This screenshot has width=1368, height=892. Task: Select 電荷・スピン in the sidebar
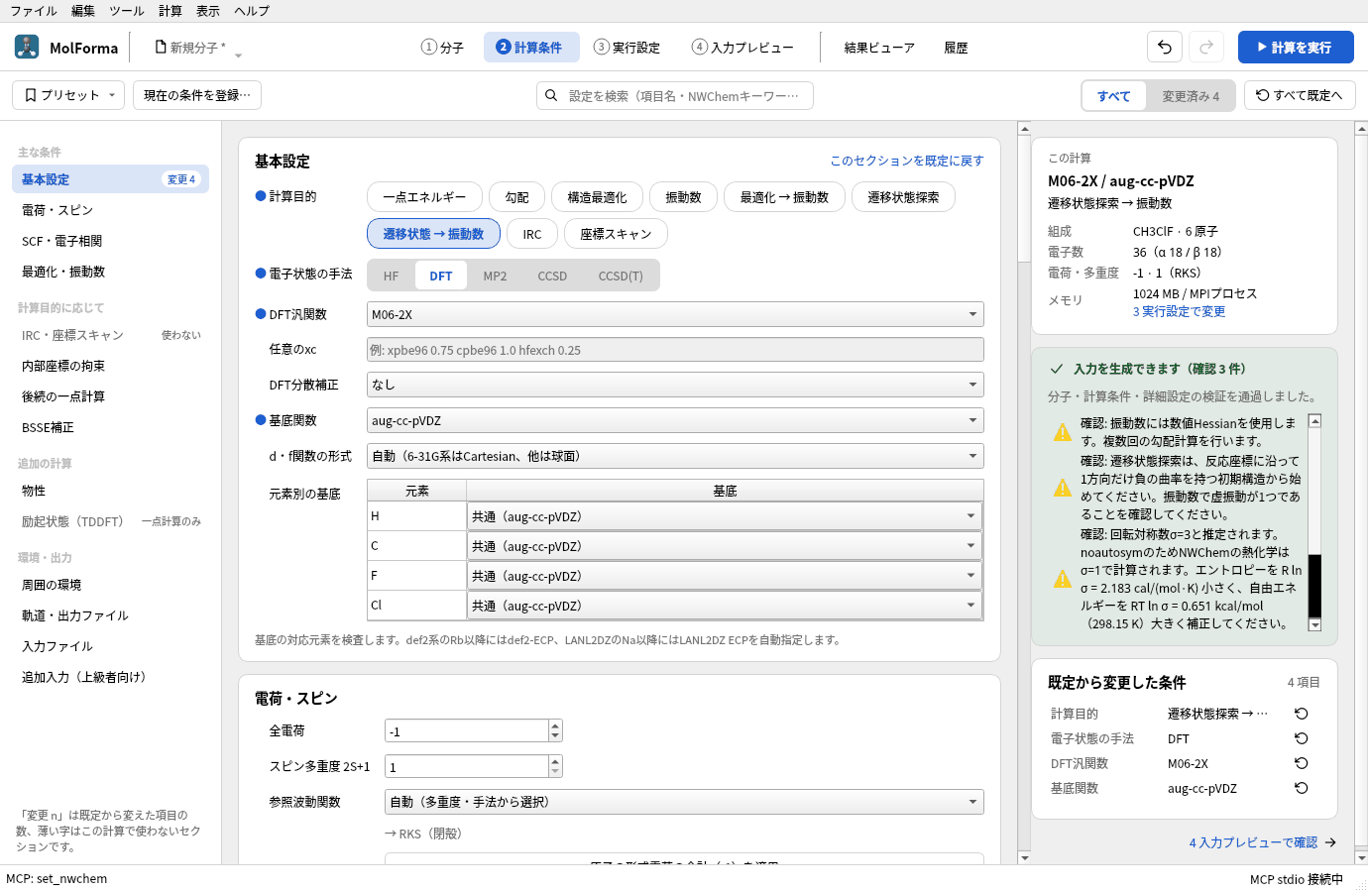[x=110, y=210]
